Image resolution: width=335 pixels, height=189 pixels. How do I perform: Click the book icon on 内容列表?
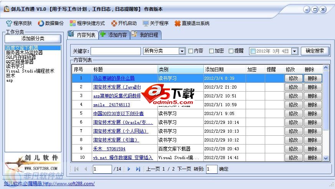[71, 34]
